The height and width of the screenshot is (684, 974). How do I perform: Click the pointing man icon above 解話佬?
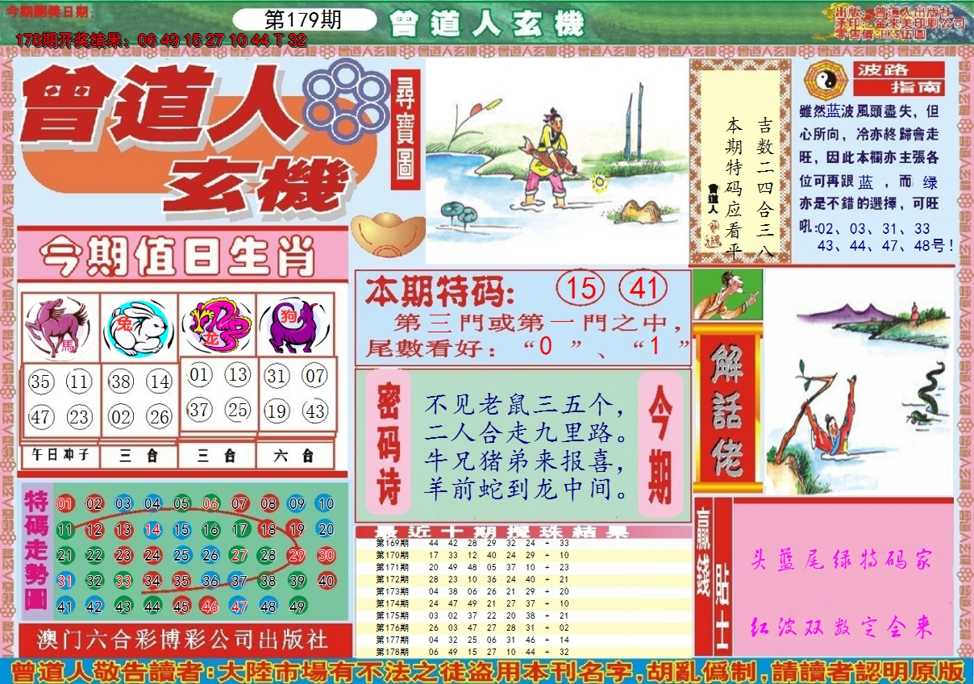point(727,294)
